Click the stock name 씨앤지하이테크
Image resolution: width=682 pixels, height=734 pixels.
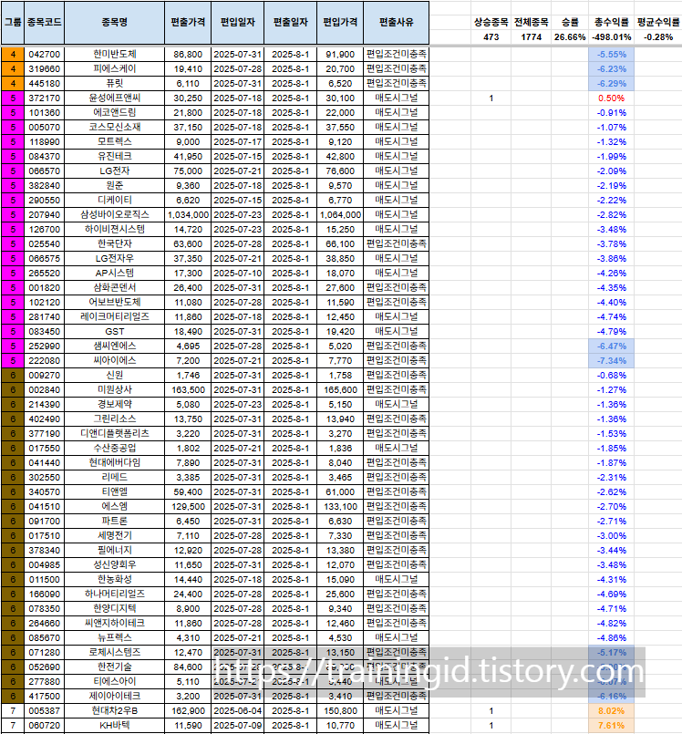click(114, 623)
